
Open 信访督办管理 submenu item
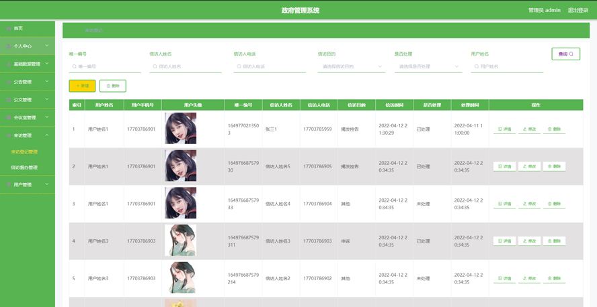tap(24, 168)
